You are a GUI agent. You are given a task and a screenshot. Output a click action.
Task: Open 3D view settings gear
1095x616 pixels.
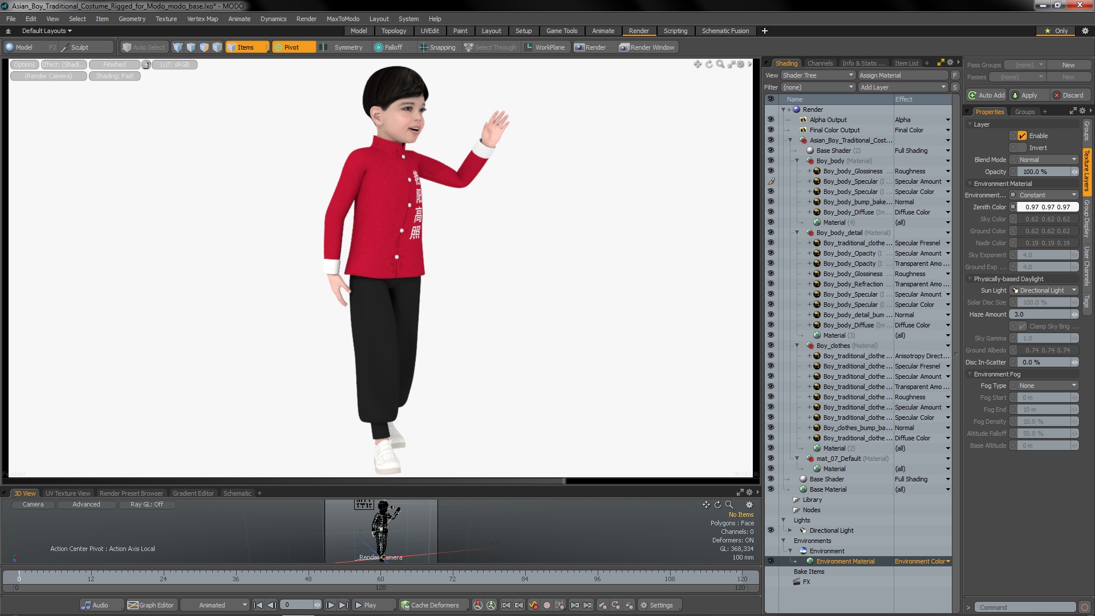[x=749, y=505]
